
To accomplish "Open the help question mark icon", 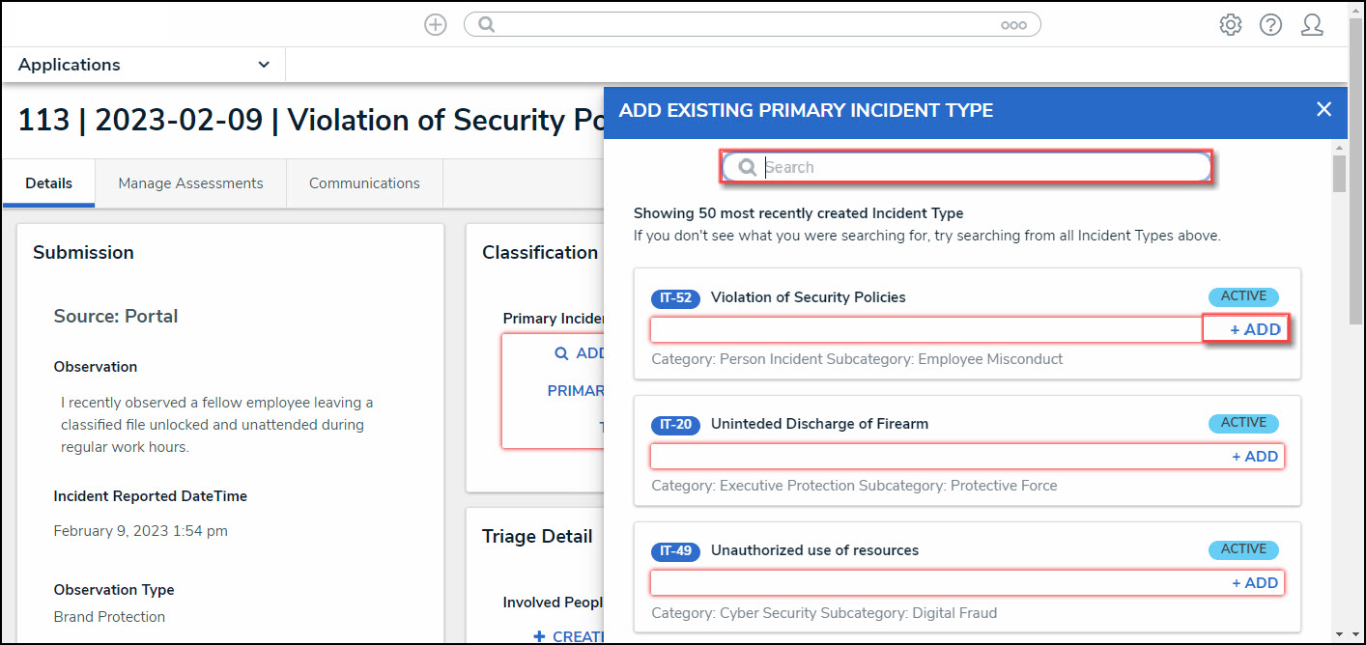I will (1270, 25).
